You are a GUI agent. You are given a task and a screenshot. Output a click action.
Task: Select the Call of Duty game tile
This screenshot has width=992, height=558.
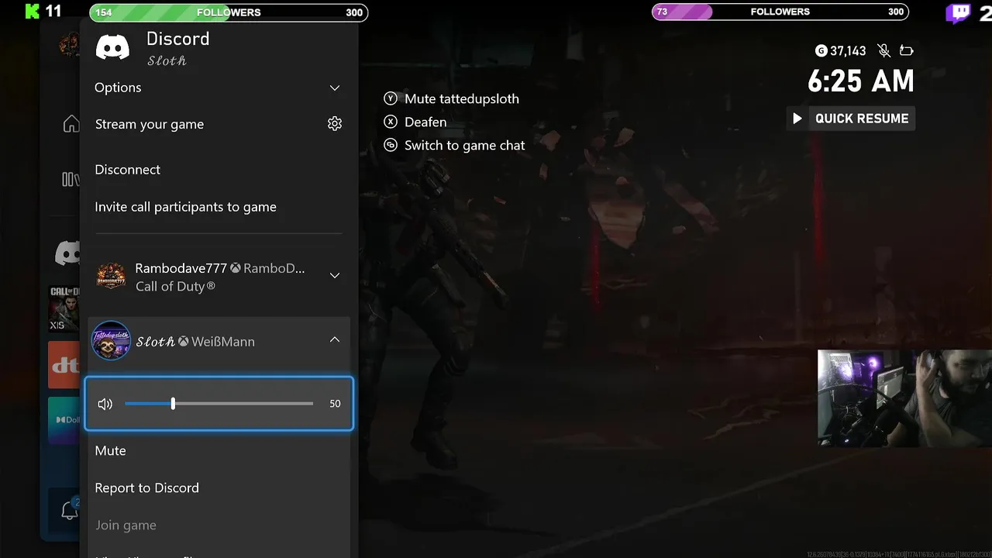pyautogui.click(x=64, y=308)
